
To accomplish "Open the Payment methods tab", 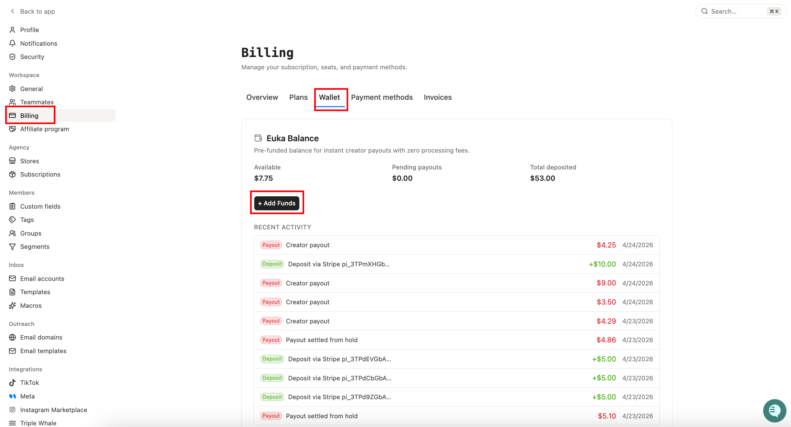I will 382,97.
